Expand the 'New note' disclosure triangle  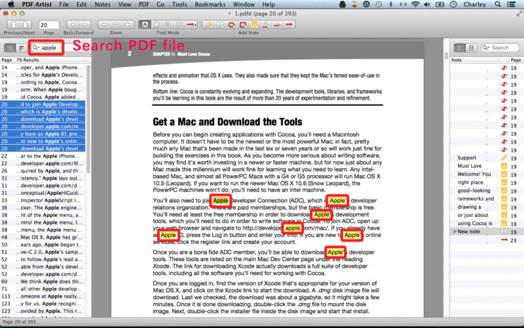455,232
